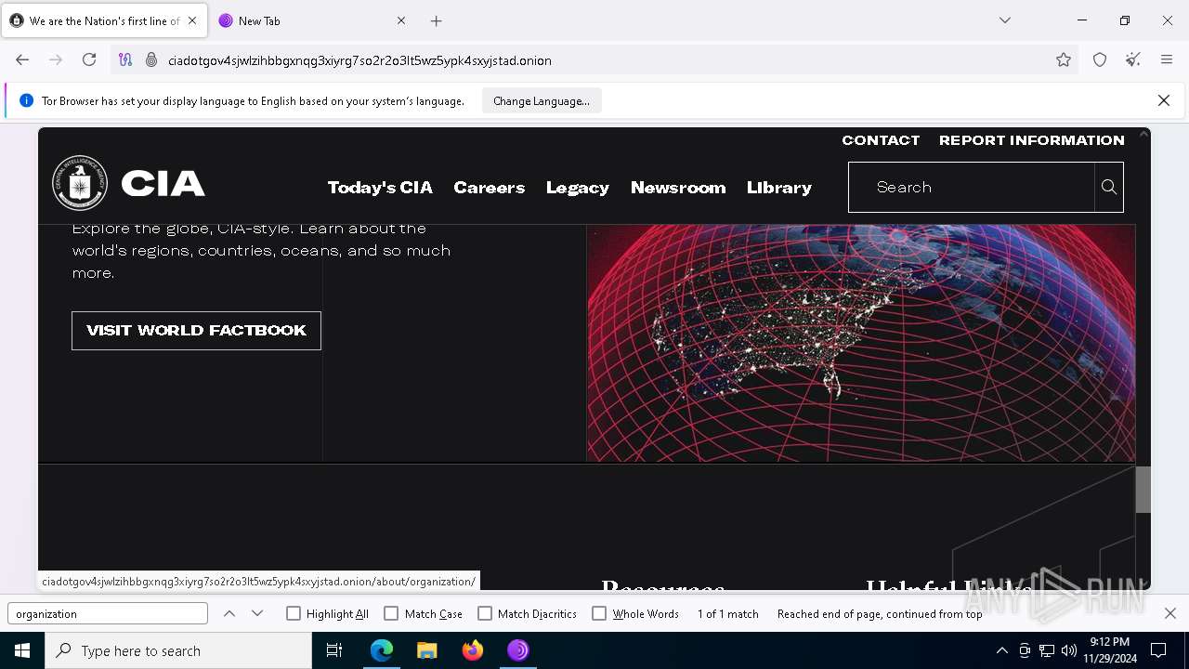
Task: Focus the onion address URL bar
Action: [x=594, y=59]
